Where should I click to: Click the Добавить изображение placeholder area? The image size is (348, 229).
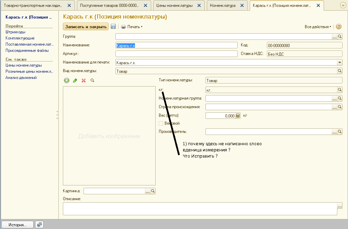click(109, 136)
